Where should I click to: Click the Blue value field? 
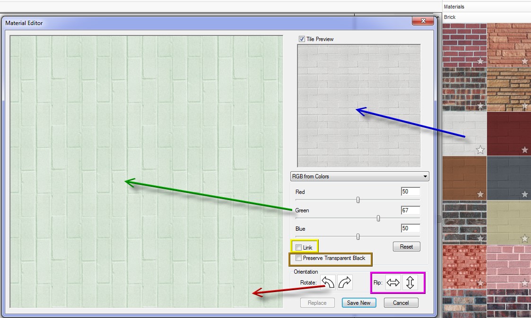[410, 228]
